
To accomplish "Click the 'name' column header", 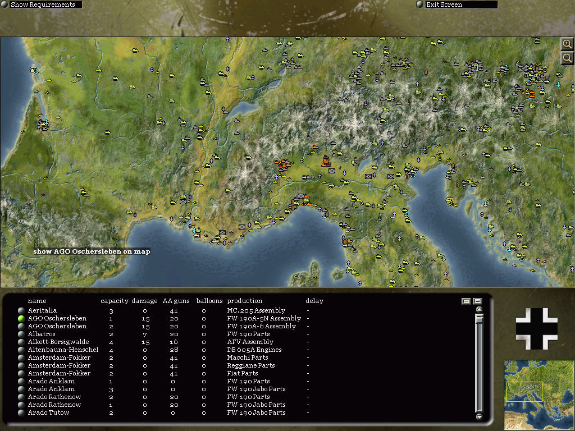I will point(37,301).
